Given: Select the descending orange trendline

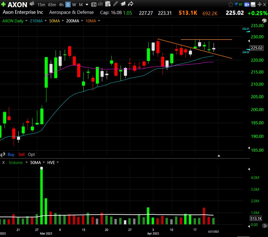Looking at the screenshot, I should [195, 49].
